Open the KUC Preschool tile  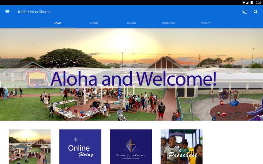[181, 147]
